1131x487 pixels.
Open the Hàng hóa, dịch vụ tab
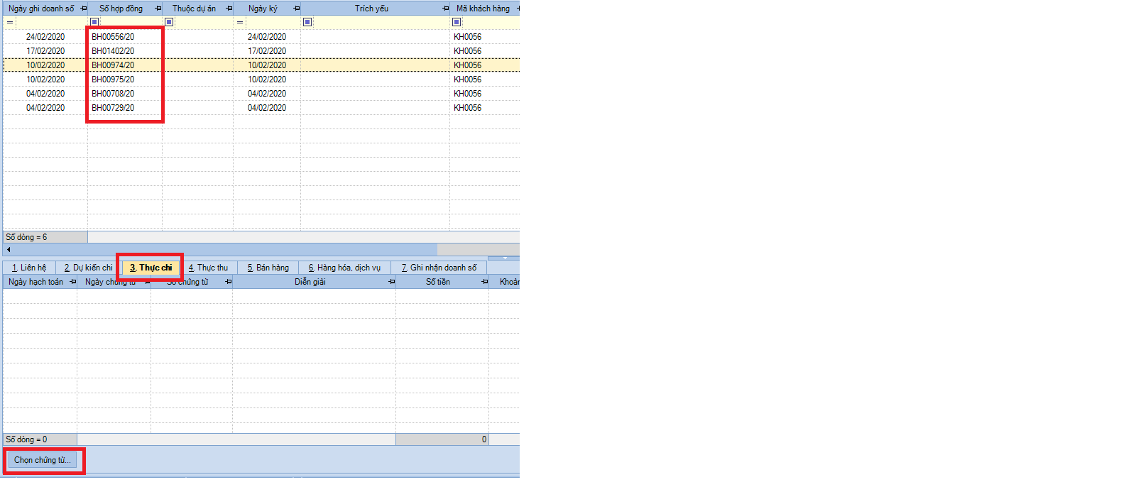[x=344, y=268]
